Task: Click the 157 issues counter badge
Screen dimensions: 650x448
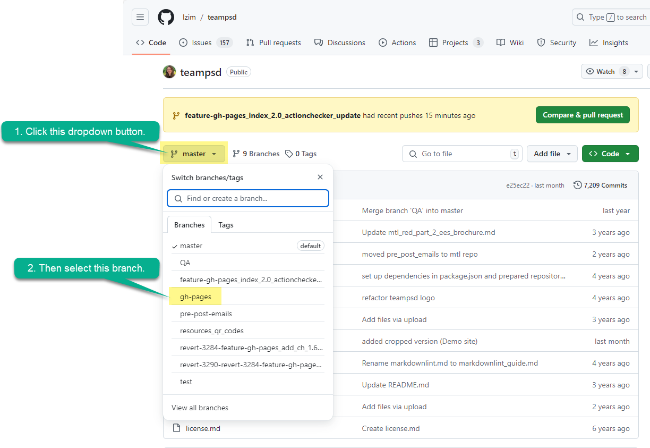Action: [225, 43]
